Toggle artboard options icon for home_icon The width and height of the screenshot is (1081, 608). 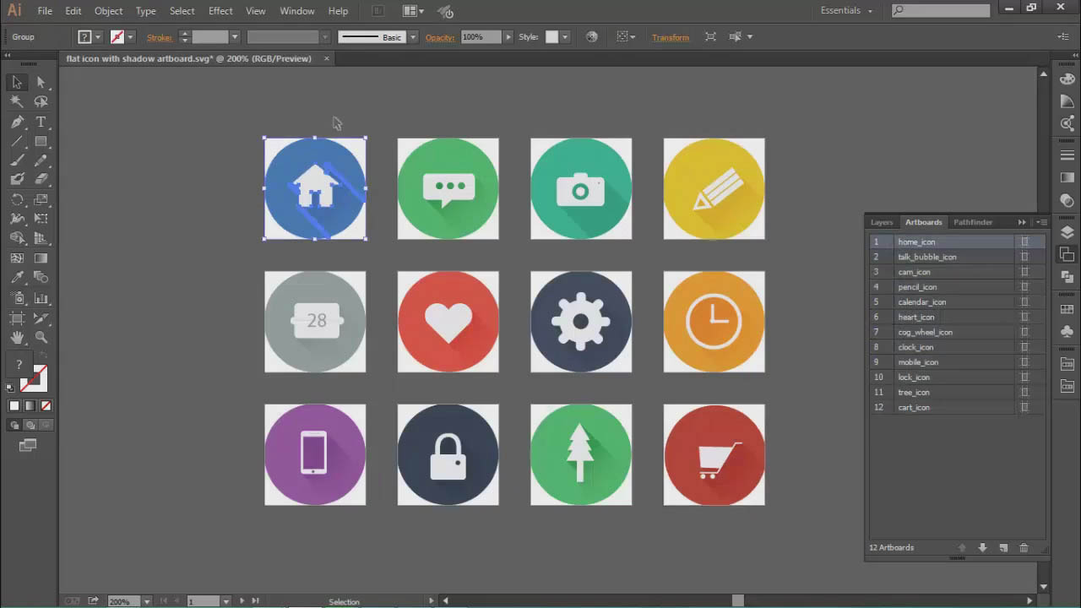[1024, 242]
